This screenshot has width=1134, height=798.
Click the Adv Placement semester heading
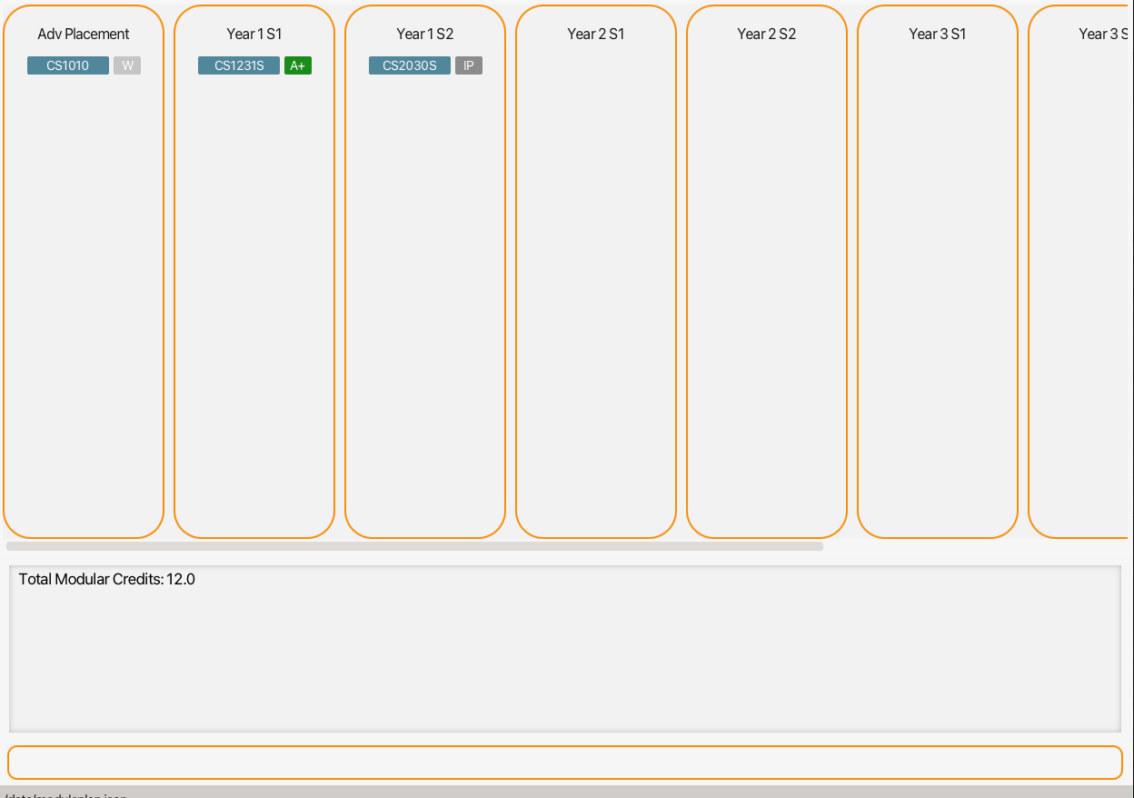(x=84, y=34)
